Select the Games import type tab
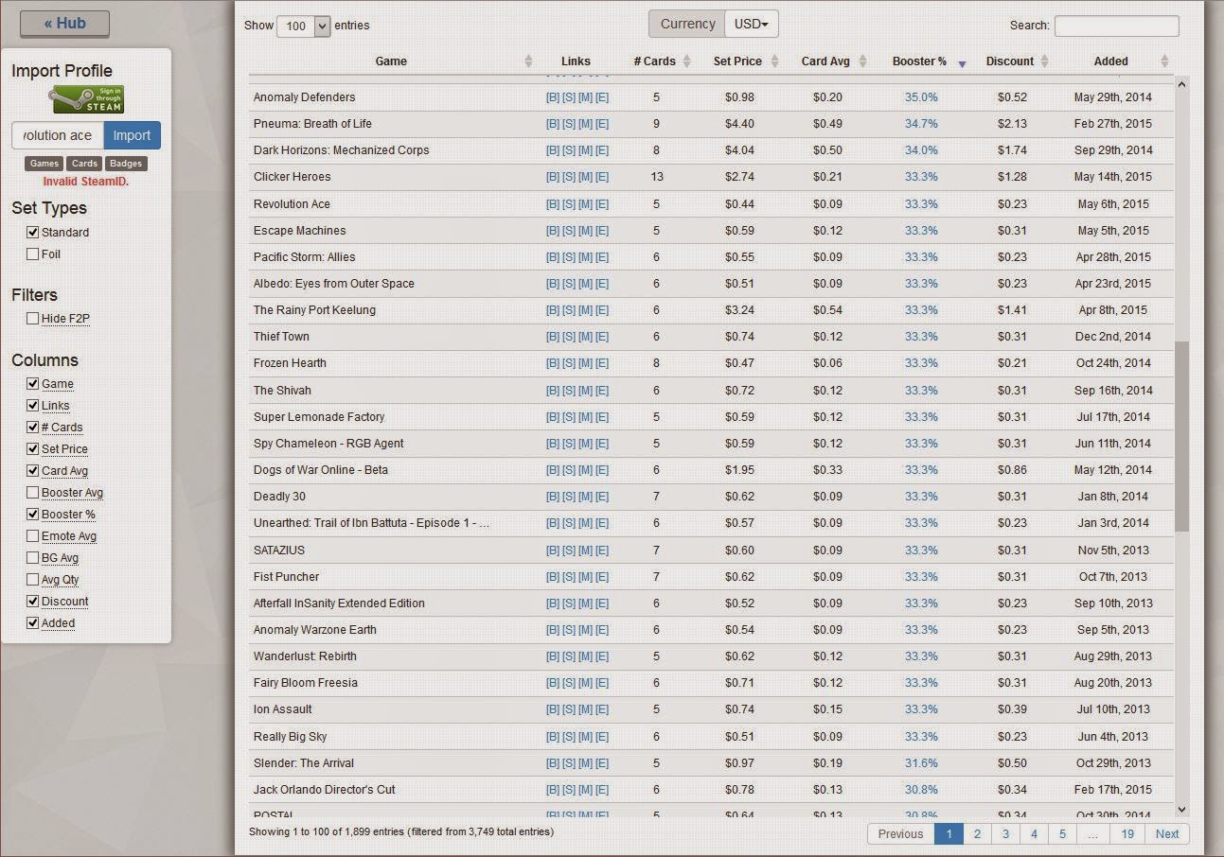 pos(44,164)
